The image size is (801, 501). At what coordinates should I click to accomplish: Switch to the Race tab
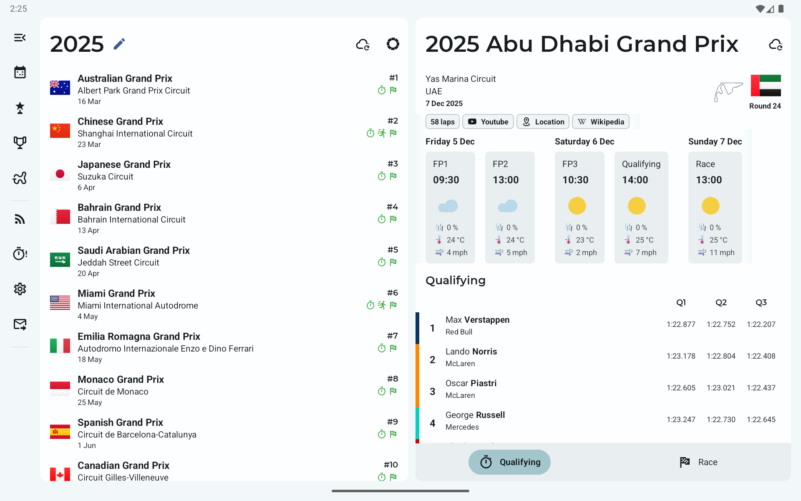coord(698,462)
